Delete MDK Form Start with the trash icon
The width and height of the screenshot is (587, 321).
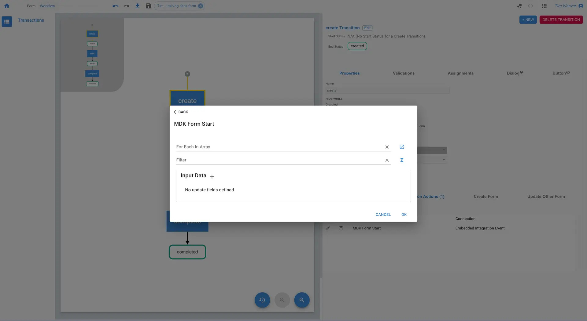[x=341, y=228]
